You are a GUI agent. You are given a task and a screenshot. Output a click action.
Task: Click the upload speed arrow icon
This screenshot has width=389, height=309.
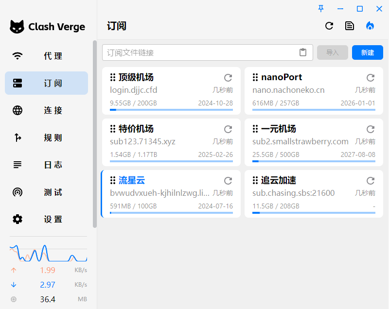[x=14, y=270]
